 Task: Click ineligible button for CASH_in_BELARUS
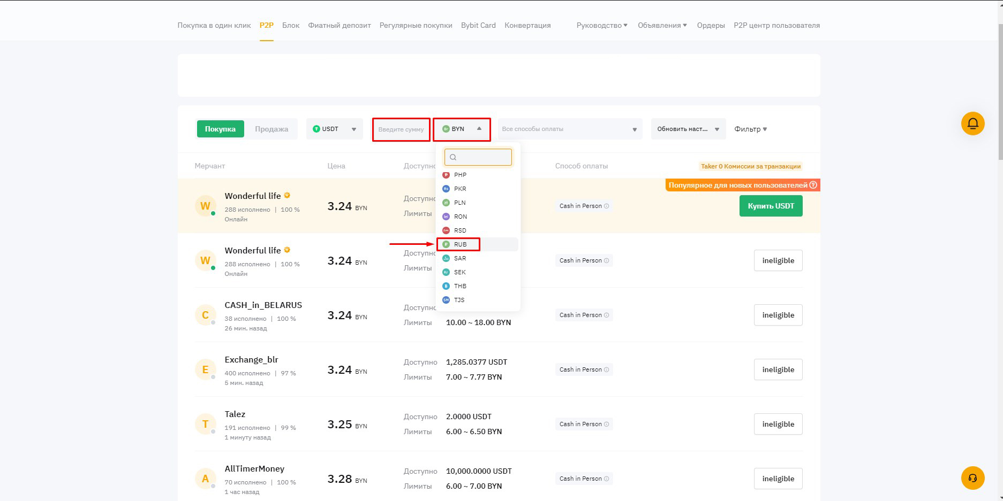point(778,315)
